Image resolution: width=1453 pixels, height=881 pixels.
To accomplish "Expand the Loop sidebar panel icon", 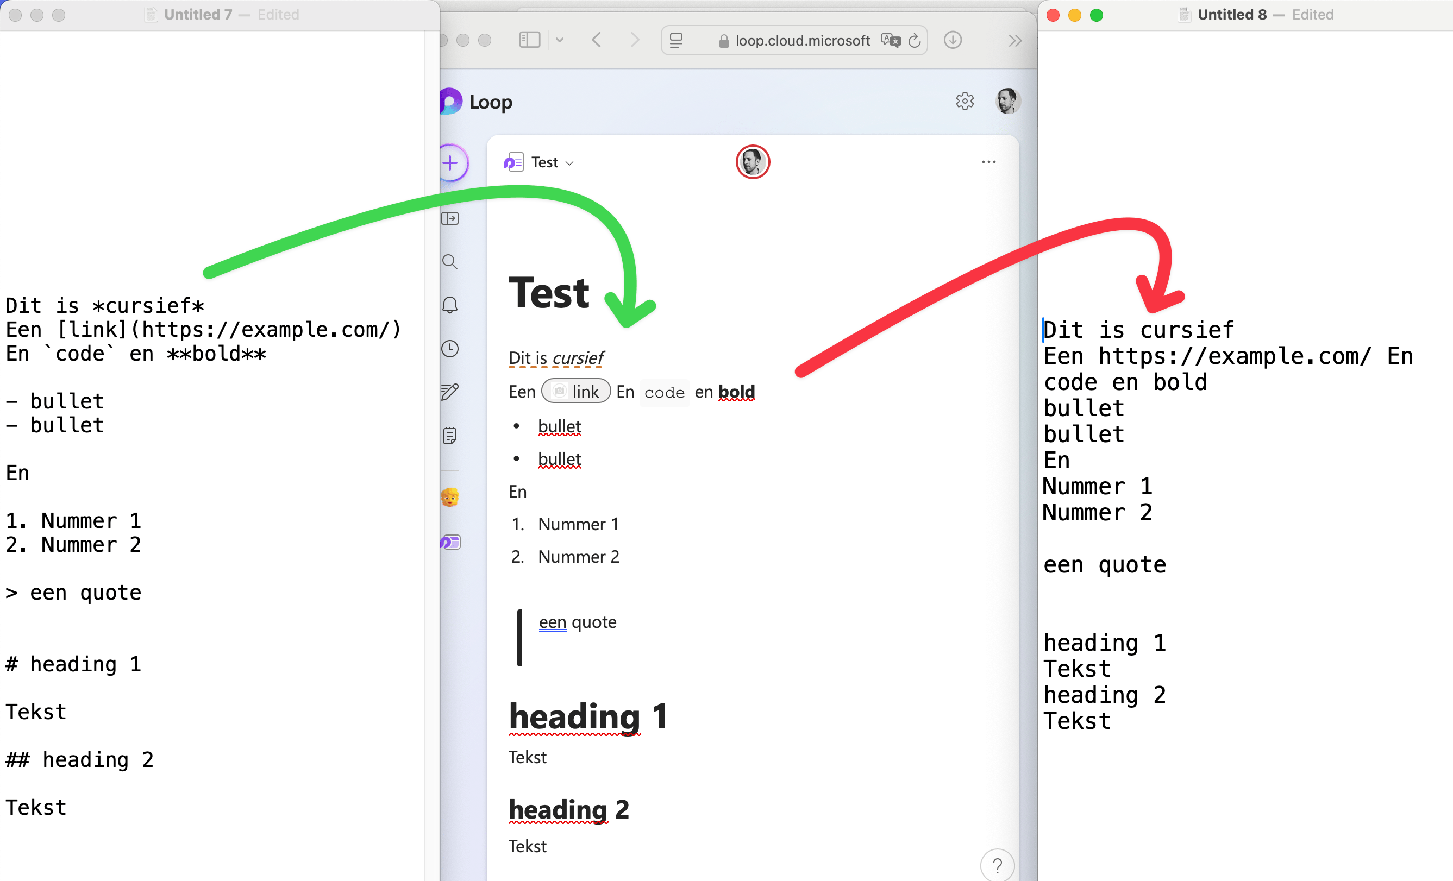I will click(x=450, y=219).
